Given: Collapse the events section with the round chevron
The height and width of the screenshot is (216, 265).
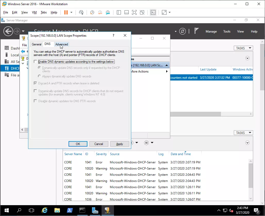Looking at the screenshot, I should click(x=247, y=143).
